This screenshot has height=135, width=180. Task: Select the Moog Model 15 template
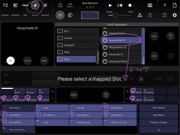121,40
